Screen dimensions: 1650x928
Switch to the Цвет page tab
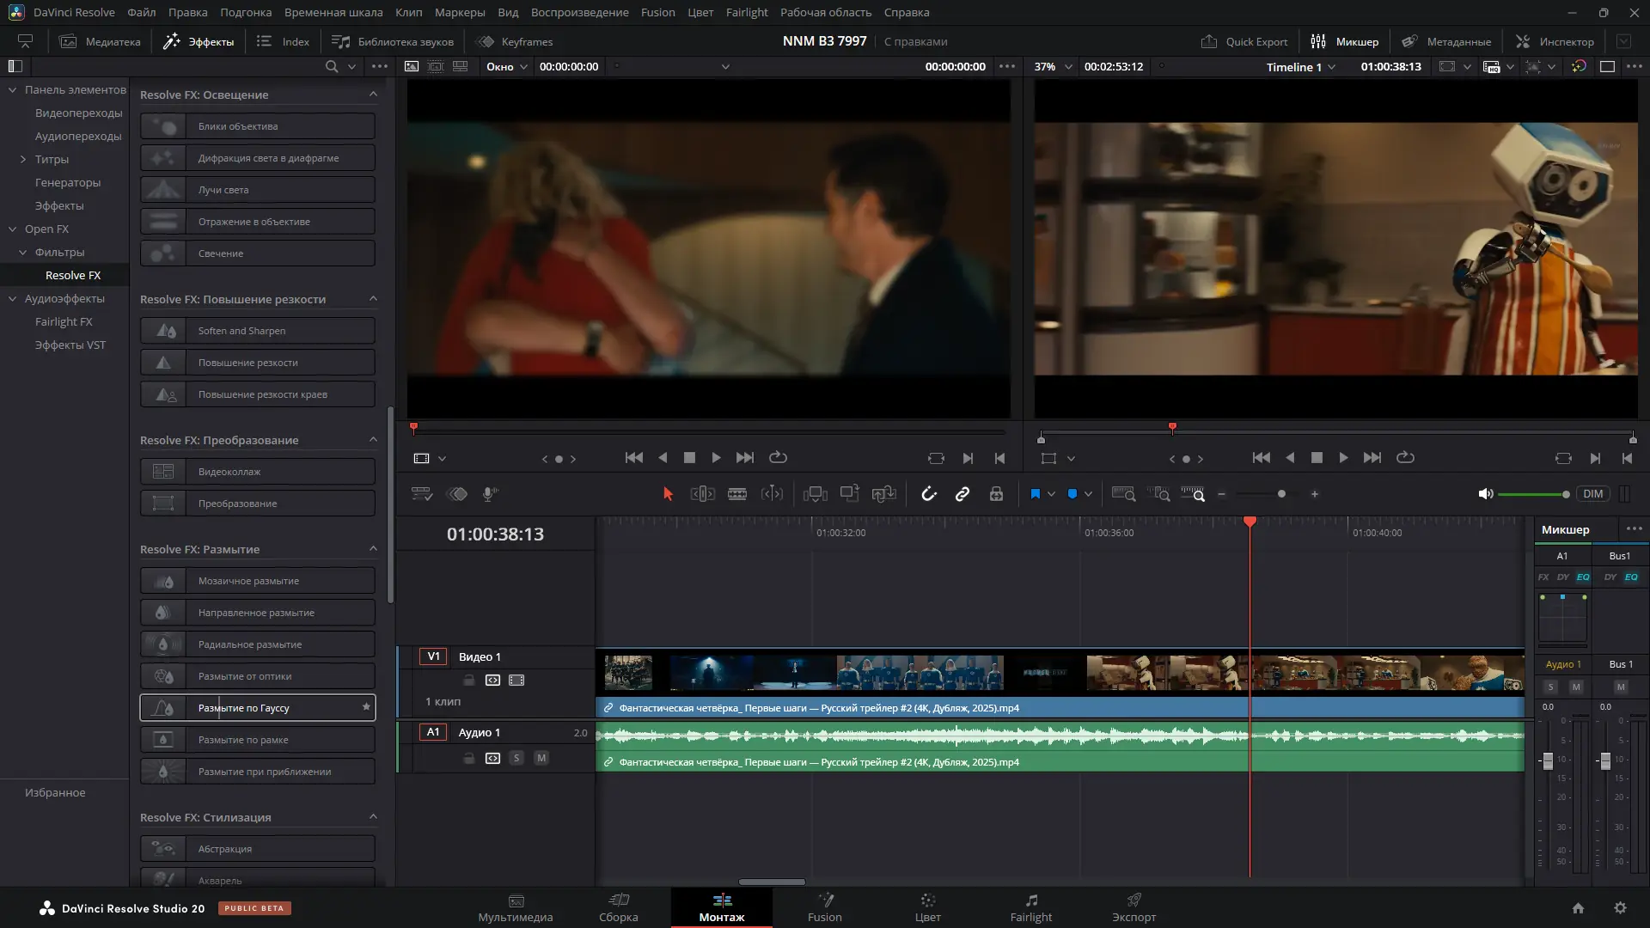coord(927,907)
